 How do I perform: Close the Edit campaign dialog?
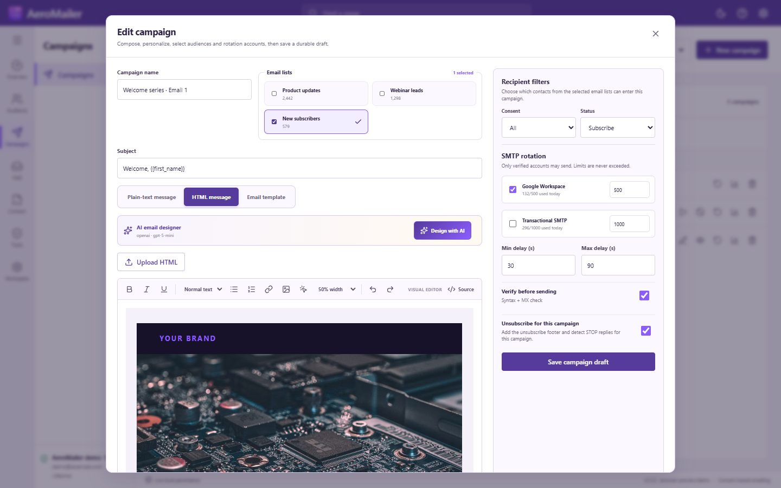[x=655, y=34]
